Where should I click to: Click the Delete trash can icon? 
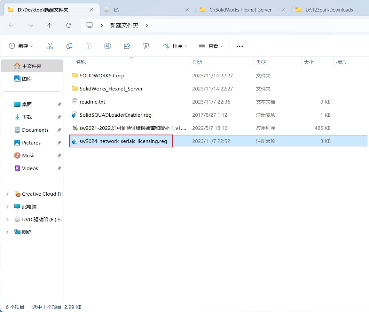pos(146,46)
